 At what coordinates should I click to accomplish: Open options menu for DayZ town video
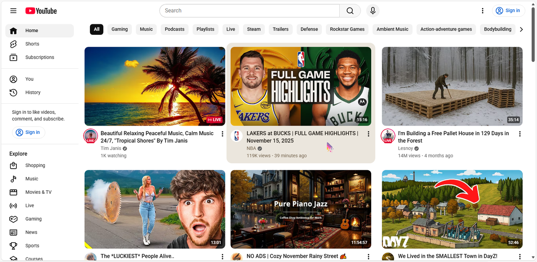click(x=520, y=257)
